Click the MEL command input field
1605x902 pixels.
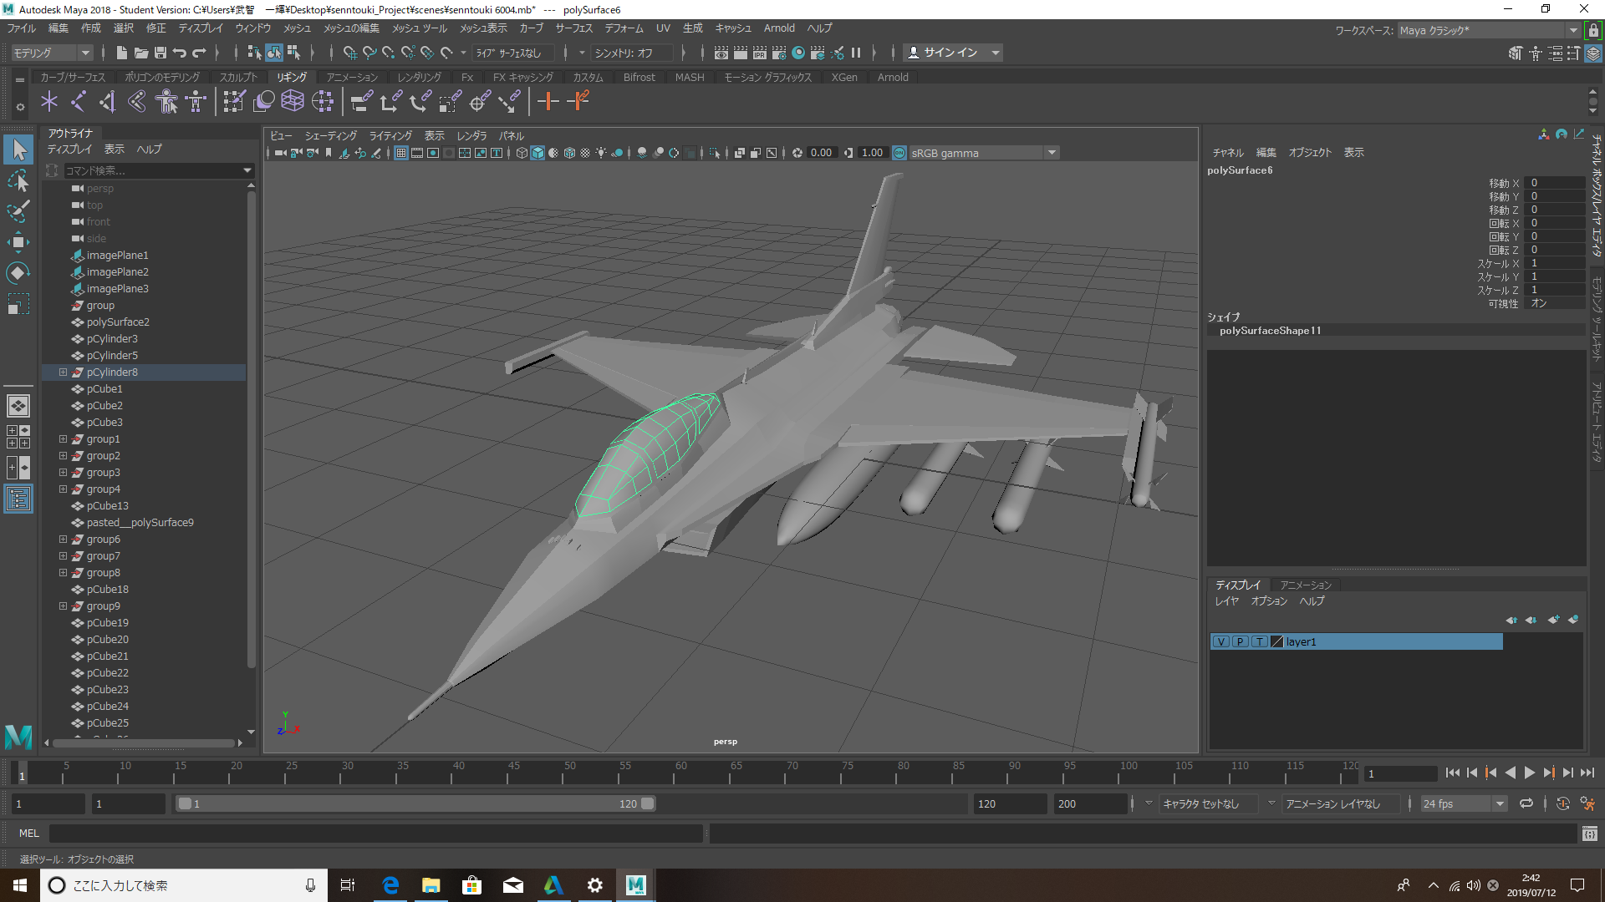[x=376, y=833]
